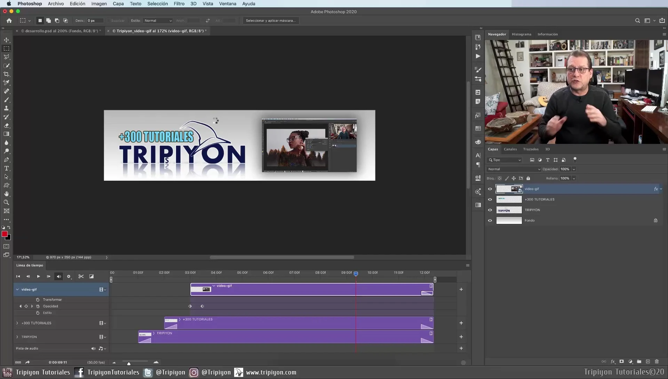The height and width of the screenshot is (379, 668).
Task: Step to the next frame
Action: (x=48, y=276)
